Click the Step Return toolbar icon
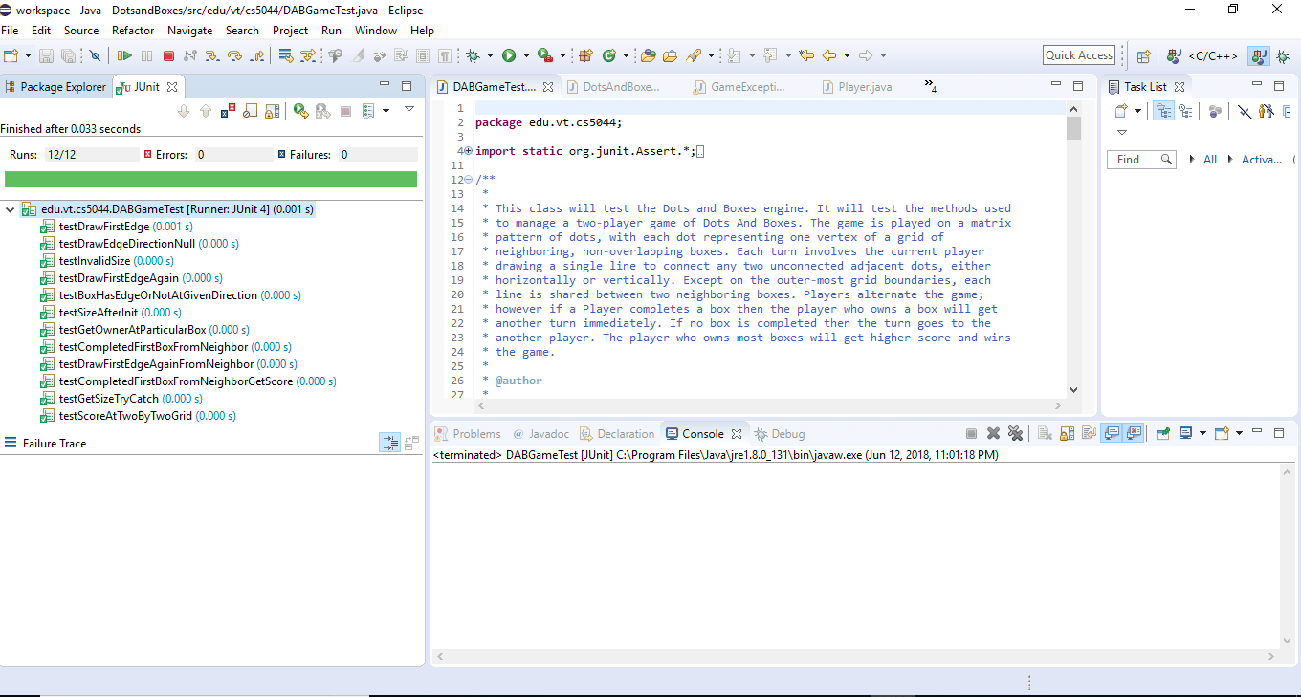The image size is (1301, 697). 256,55
